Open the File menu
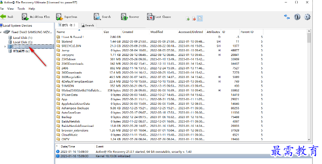The width and height of the screenshot is (322, 164). 2,9
